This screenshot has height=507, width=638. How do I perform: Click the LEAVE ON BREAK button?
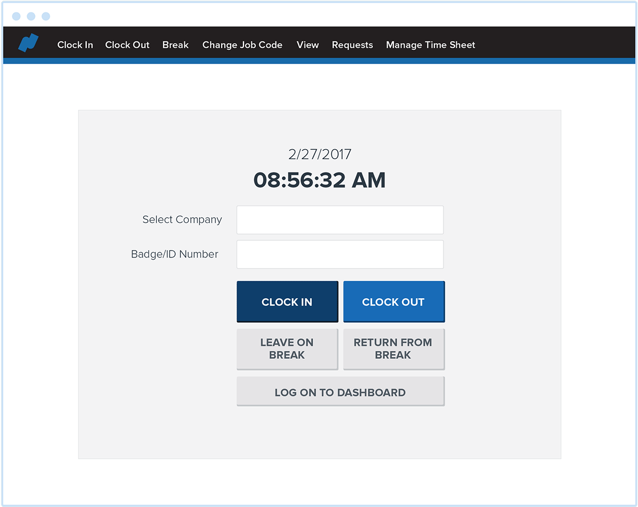287,349
